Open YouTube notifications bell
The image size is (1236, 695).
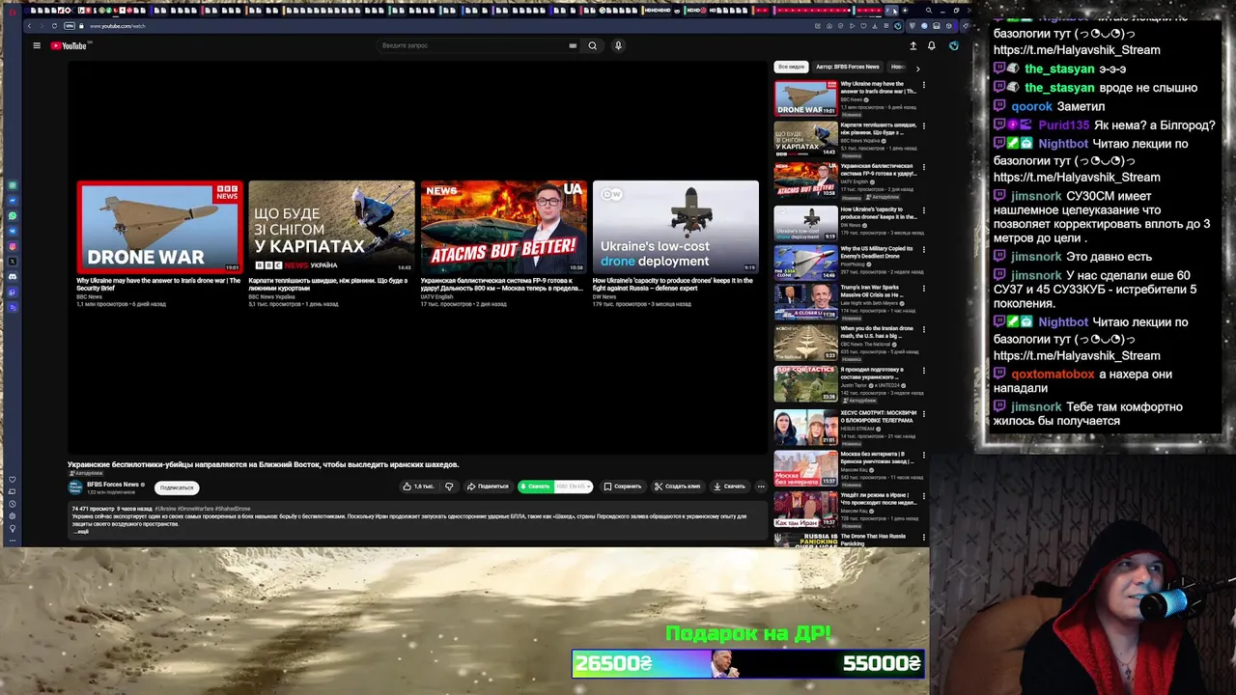point(932,45)
